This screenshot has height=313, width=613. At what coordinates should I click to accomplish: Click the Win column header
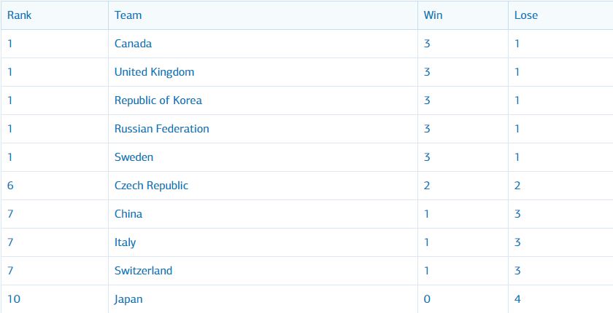coord(433,15)
